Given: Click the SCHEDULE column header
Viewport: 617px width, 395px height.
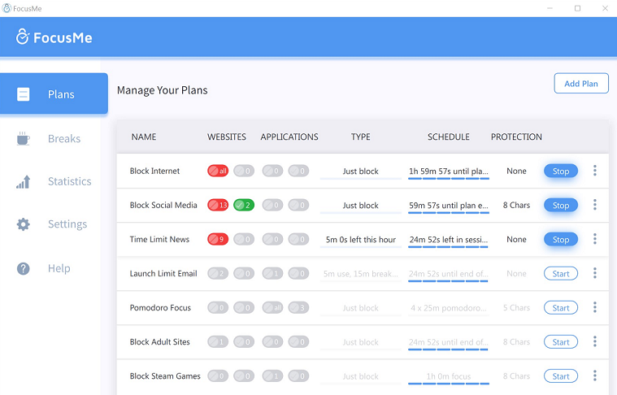Looking at the screenshot, I should click(x=449, y=137).
